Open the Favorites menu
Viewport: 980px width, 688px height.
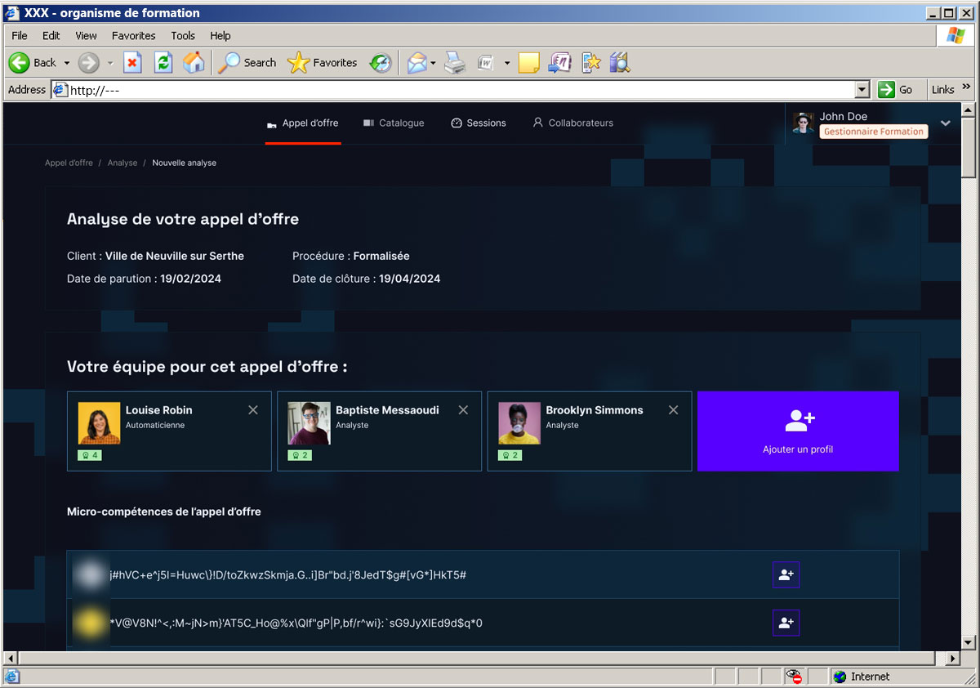tap(133, 36)
